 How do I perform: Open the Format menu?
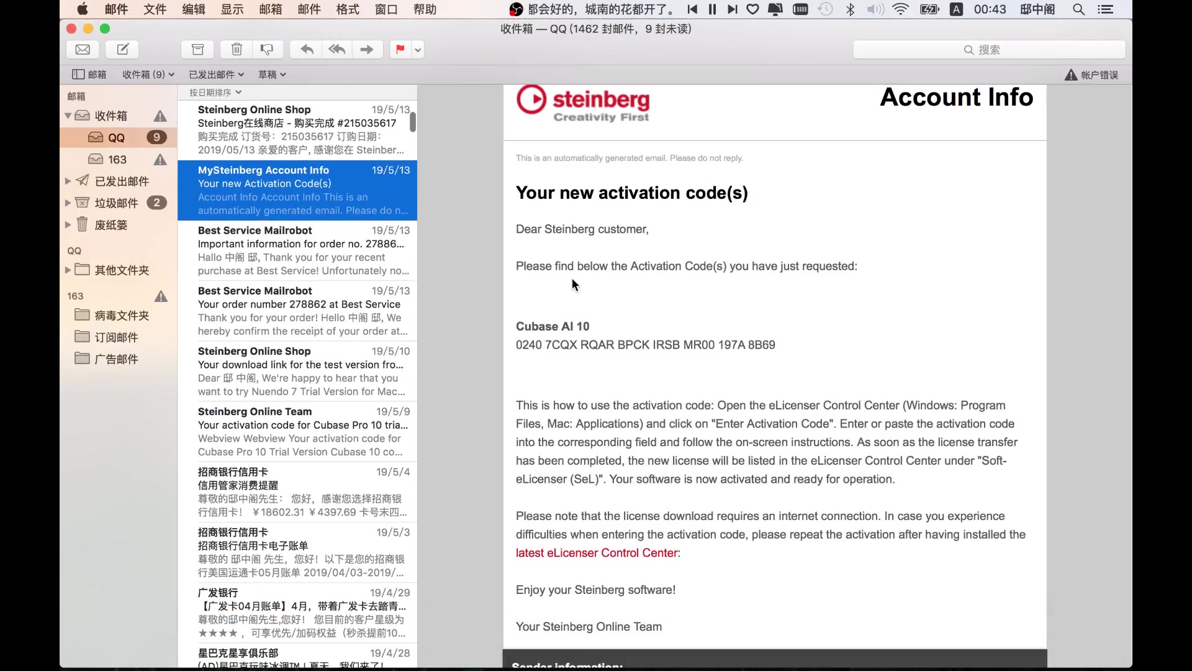pos(347,9)
